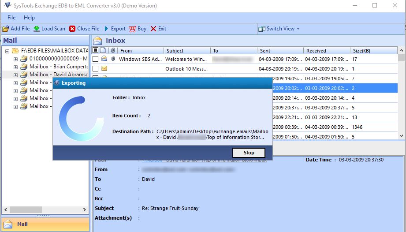Click the Export arrow icon
Image resolution: width=406 pixels, height=232 pixels.
click(x=106, y=29)
